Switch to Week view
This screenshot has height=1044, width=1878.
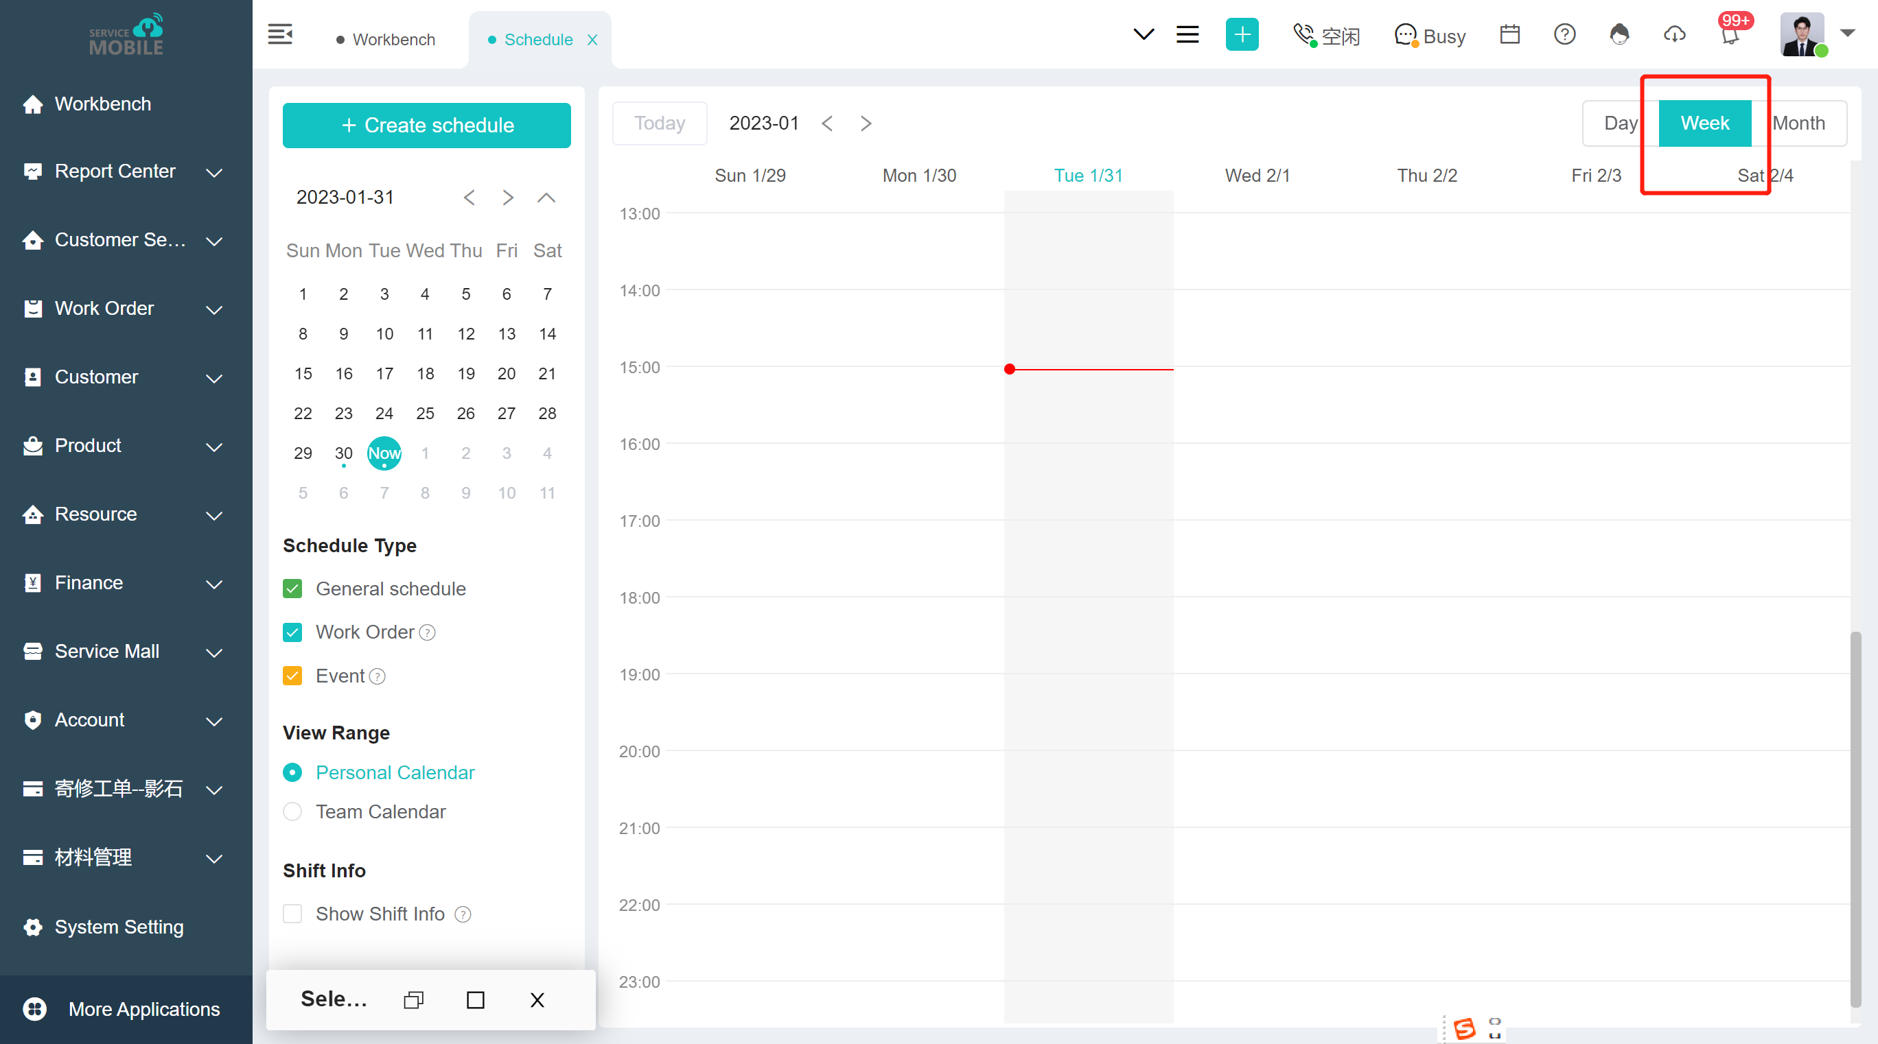[x=1704, y=123]
